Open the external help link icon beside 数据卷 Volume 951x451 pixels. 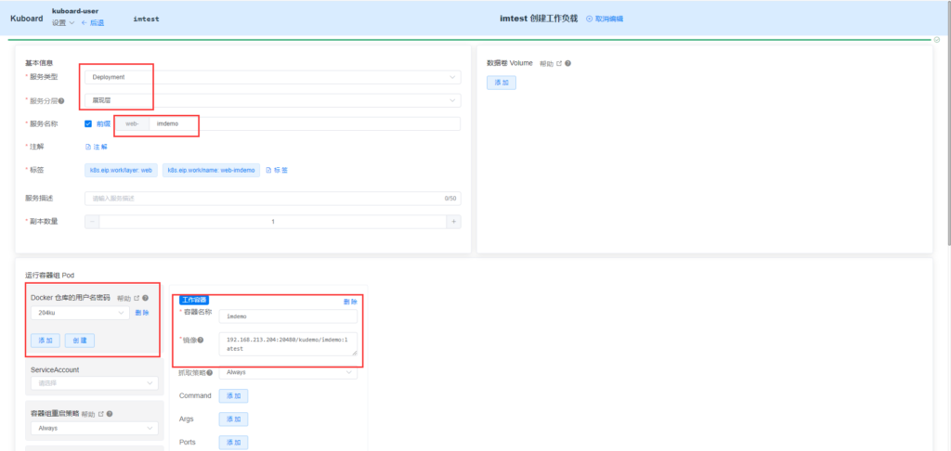(558, 64)
